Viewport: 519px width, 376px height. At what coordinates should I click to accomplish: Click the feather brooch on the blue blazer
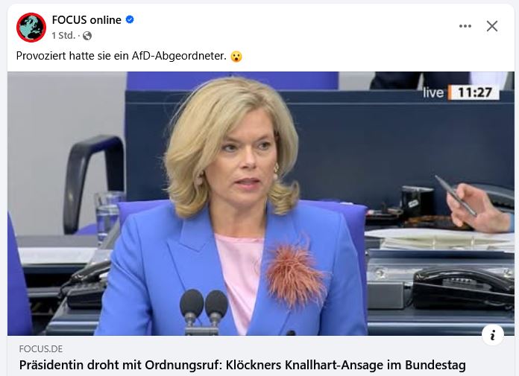pos(295,273)
